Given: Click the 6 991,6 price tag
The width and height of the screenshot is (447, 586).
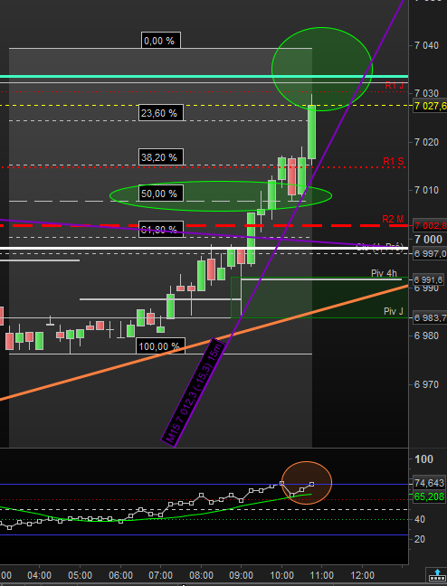Looking at the screenshot, I should pyautogui.click(x=428, y=279).
